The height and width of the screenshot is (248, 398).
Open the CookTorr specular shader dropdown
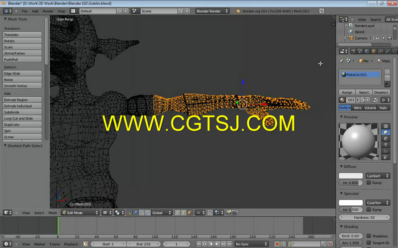click(x=378, y=203)
